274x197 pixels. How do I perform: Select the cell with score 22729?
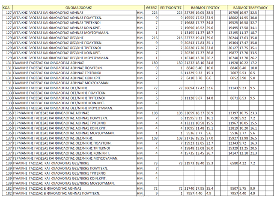pyautogui.click(x=190, y=13)
